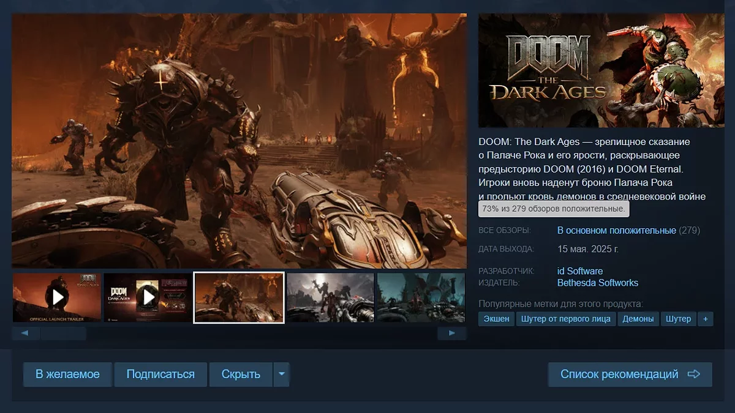Screen dimensions: 735x413
Task: Open the 'В основном положительные' reviews link
Action: point(617,231)
